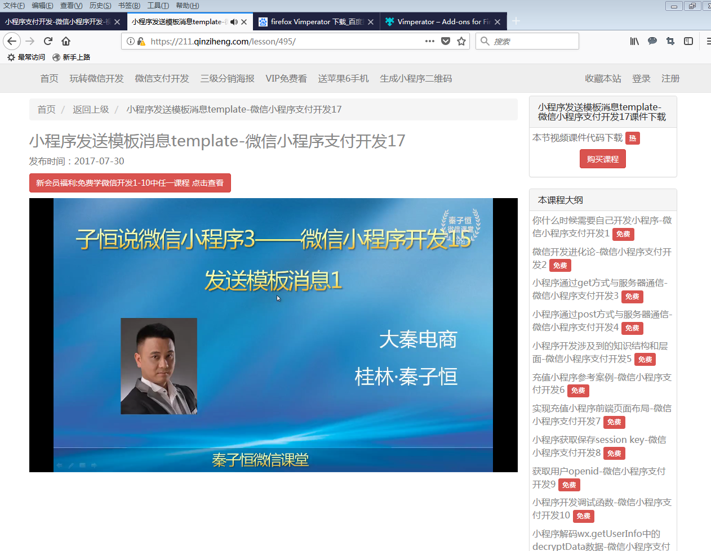
Task: Click 注册 in navbar
Action: click(670, 78)
